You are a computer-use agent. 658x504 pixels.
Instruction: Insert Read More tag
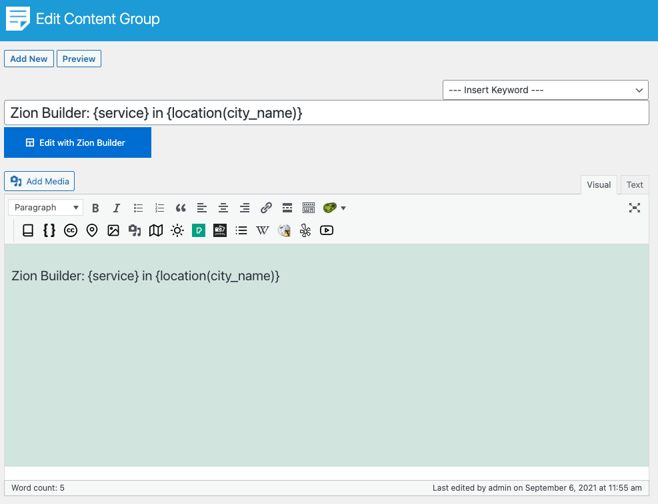pyautogui.click(x=287, y=208)
